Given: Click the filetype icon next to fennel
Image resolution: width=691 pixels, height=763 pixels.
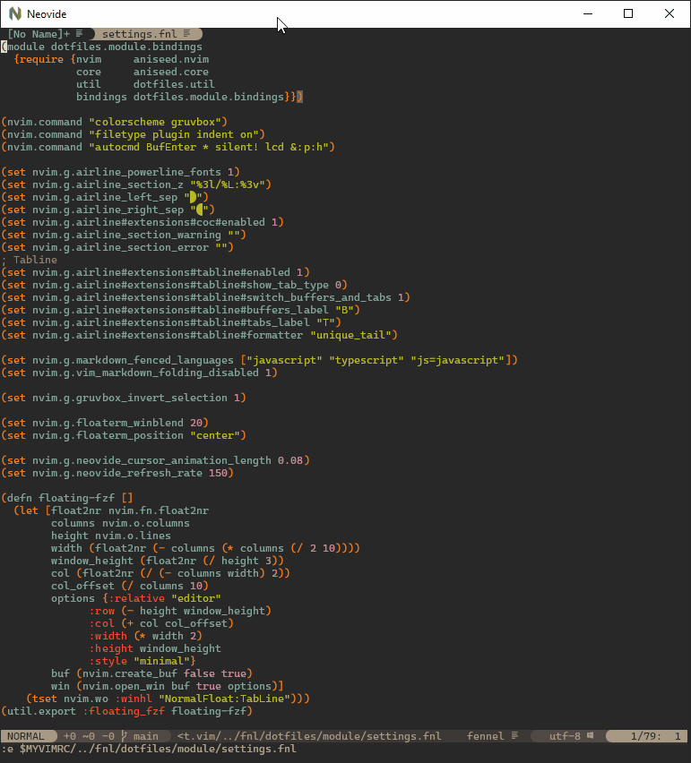Looking at the screenshot, I should point(514,736).
